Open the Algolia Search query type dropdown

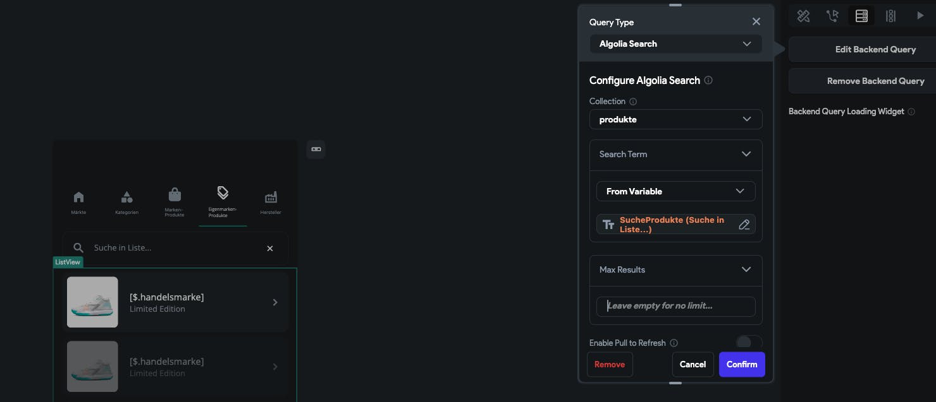click(675, 44)
